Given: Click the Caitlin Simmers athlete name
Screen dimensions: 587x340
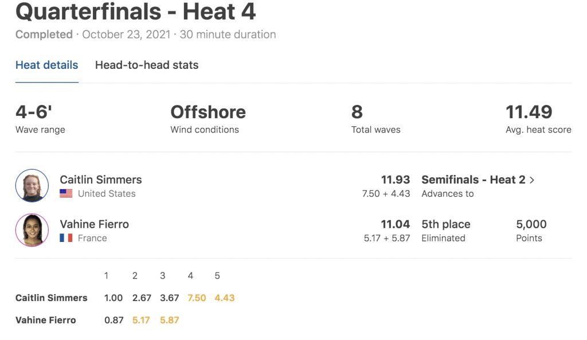Looking at the screenshot, I should [x=101, y=179].
